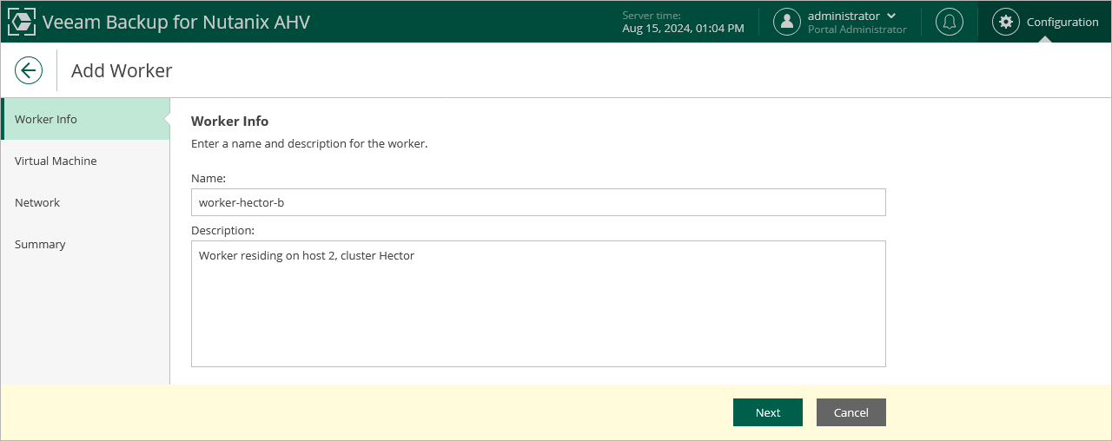Image resolution: width=1112 pixels, height=441 pixels.
Task: Click the Veeam Backup for Nutanix AHV title
Action: pos(176,22)
